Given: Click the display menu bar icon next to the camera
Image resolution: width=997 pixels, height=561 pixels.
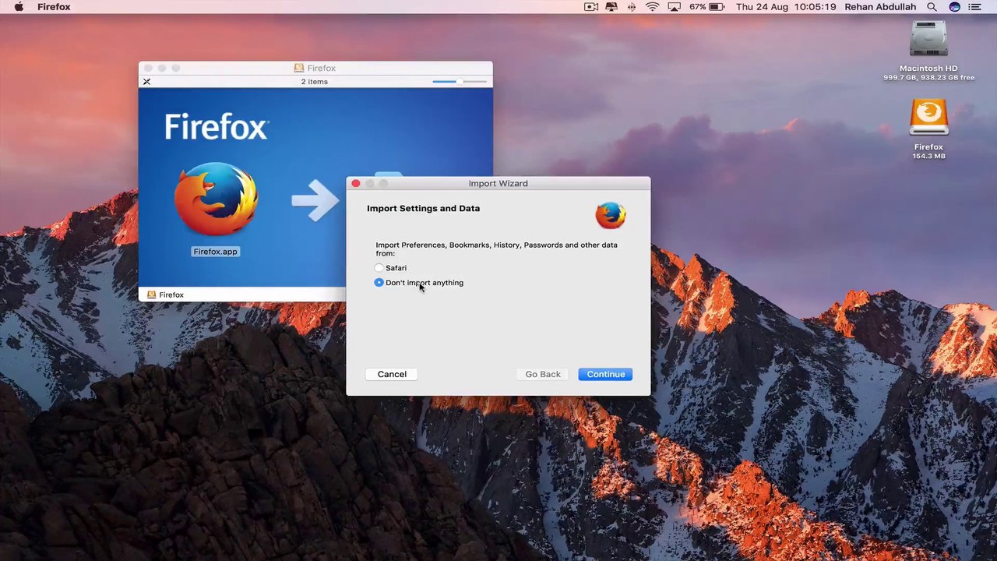Looking at the screenshot, I should click(612, 7).
